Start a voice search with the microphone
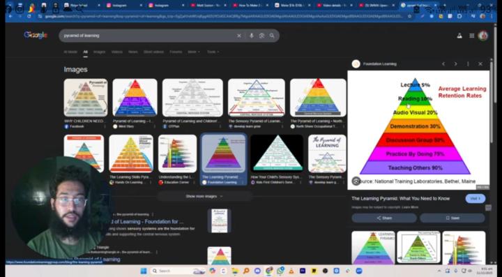The height and width of the screenshot is (277, 502). (x=251, y=36)
